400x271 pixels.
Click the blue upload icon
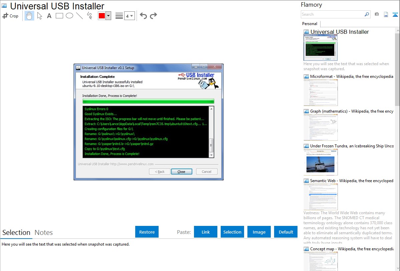click(x=395, y=14)
